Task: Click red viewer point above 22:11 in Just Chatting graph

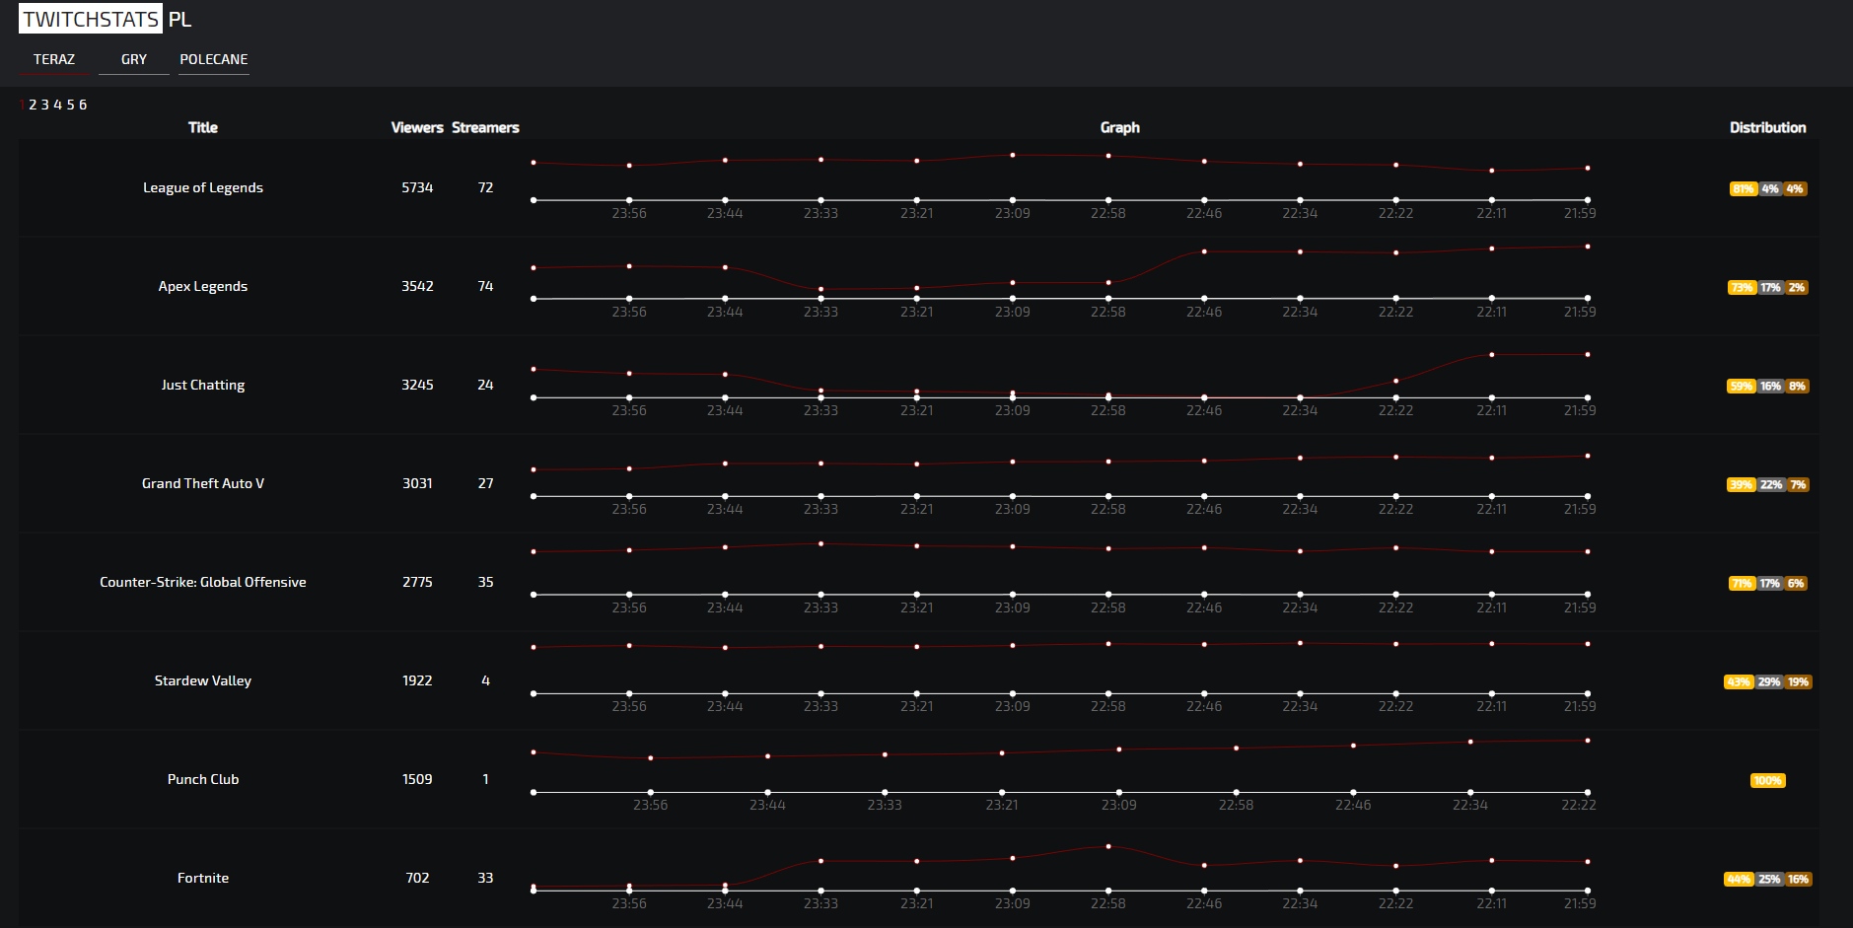Action: pos(1492,354)
